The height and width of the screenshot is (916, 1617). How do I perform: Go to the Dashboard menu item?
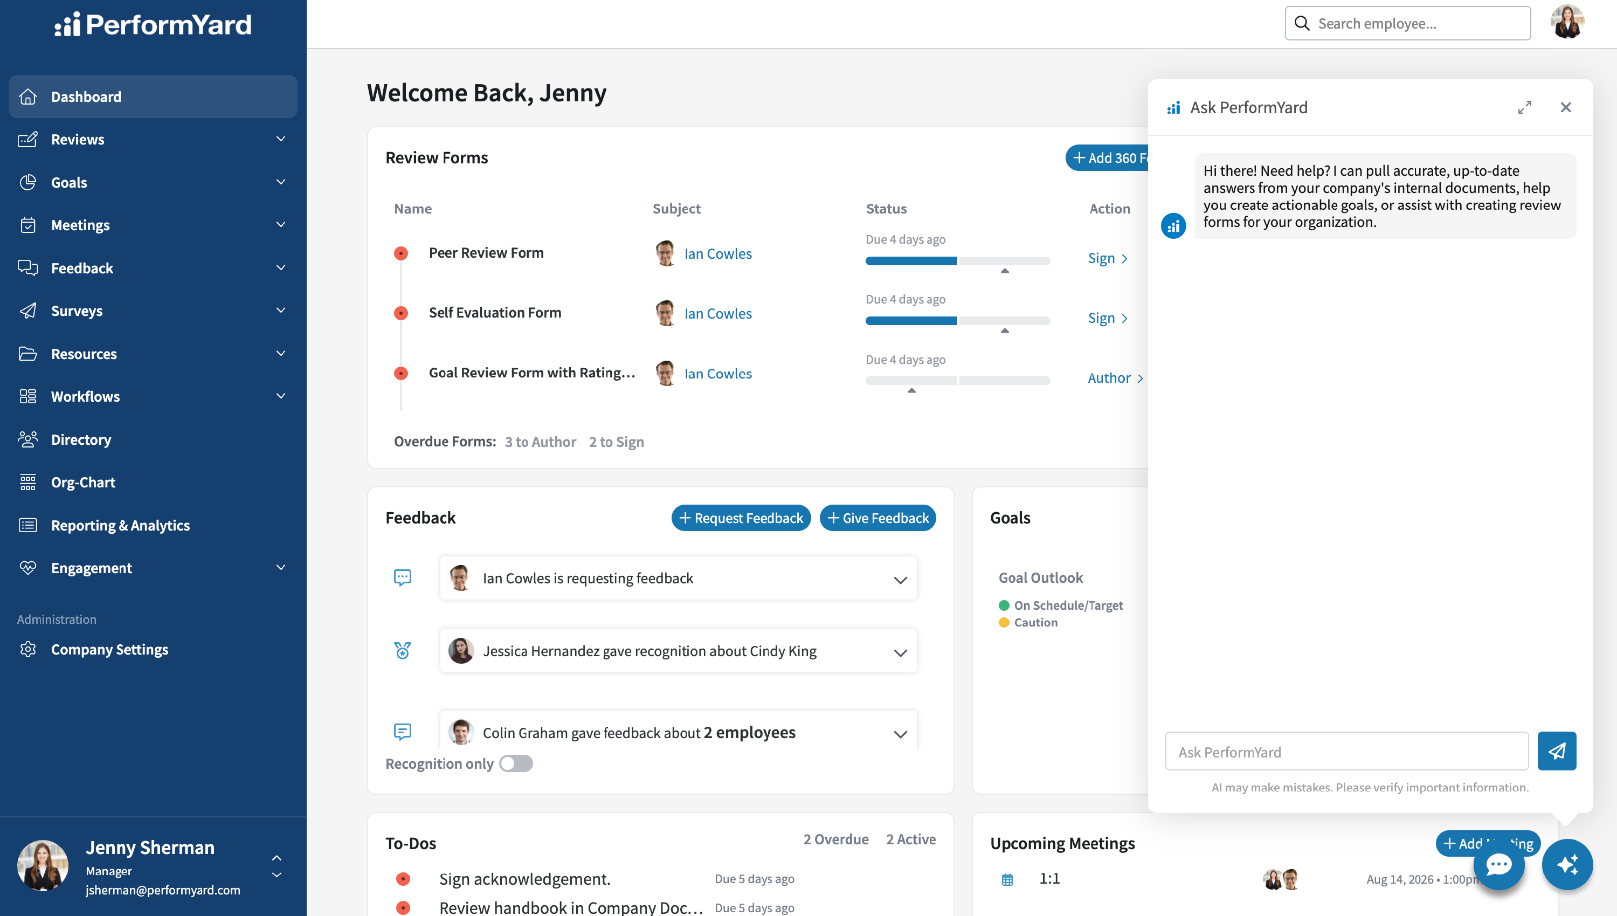click(x=153, y=97)
